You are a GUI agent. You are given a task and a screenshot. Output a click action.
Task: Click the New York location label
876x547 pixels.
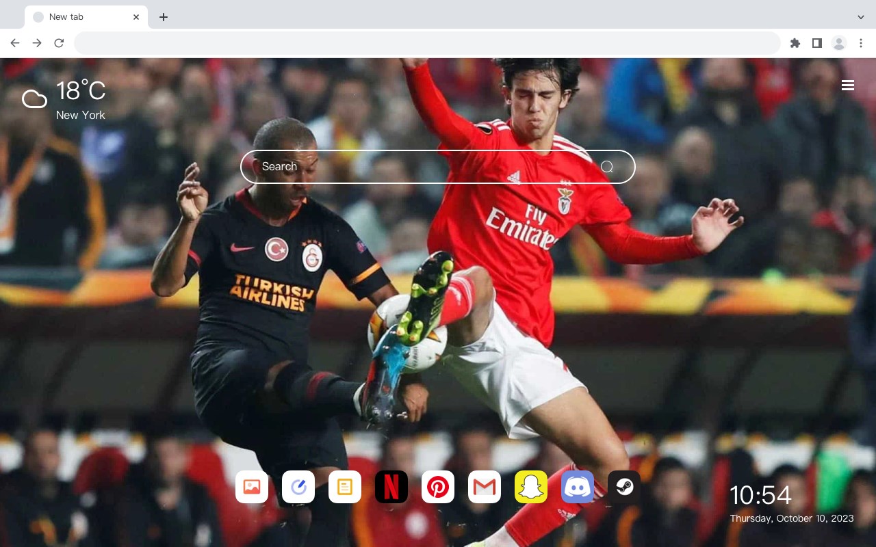point(81,115)
